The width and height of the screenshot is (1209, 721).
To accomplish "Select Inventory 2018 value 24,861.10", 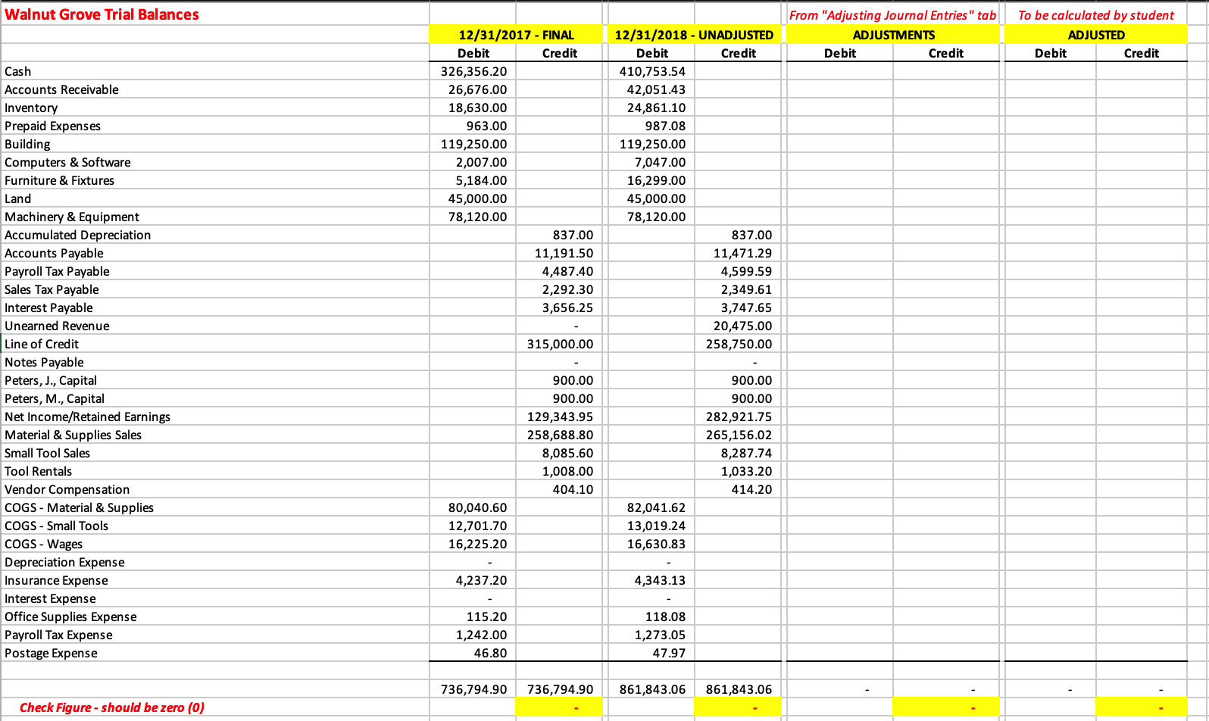I will pos(651,108).
